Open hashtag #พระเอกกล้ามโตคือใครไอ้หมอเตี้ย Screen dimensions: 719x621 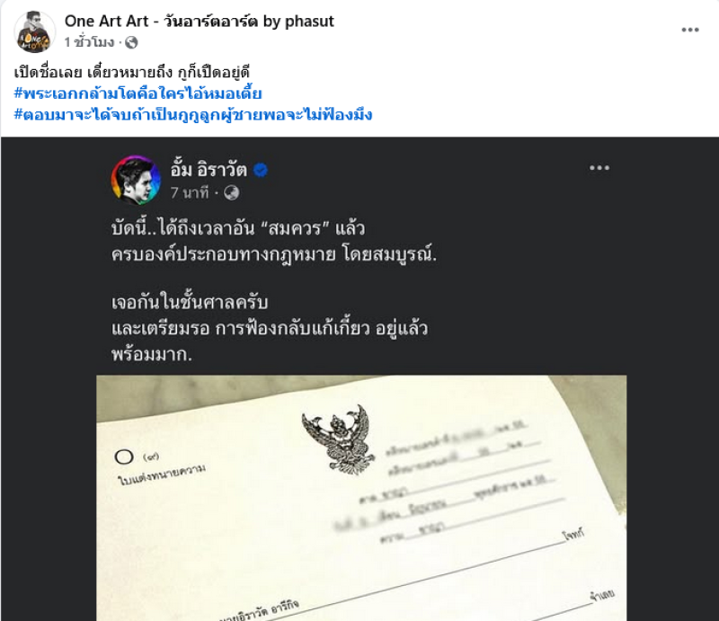coord(138,93)
